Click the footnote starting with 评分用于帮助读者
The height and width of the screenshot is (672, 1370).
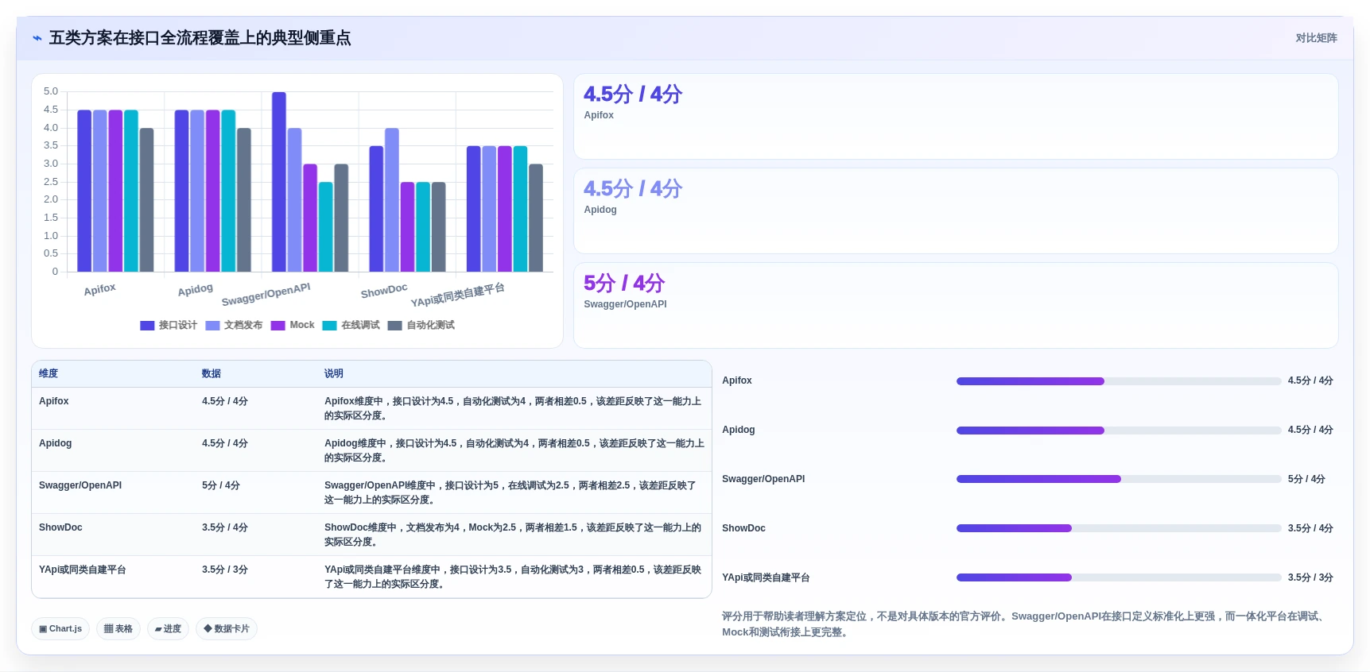pos(1023,625)
